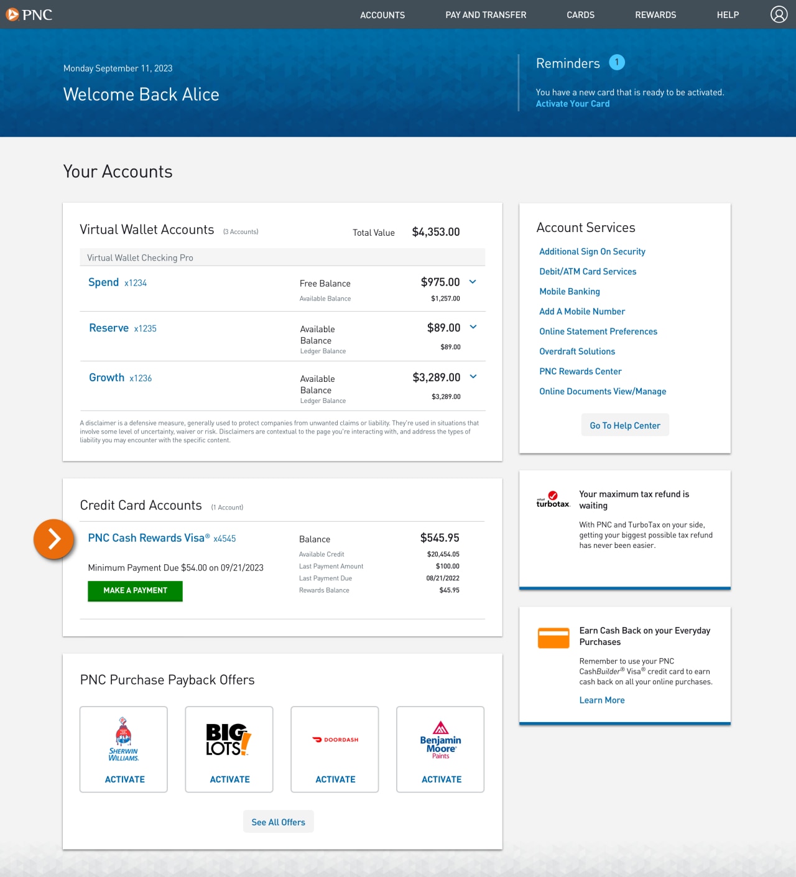Viewport: 796px width, 877px height.
Task: Click the TurboTax logo
Action: tap(552, 498)
